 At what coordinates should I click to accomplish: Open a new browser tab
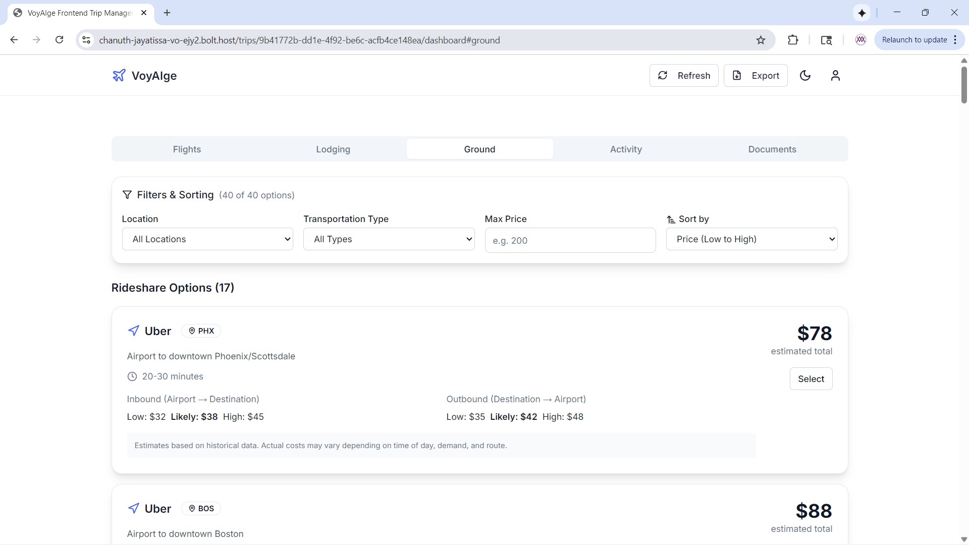click(167, 13)
